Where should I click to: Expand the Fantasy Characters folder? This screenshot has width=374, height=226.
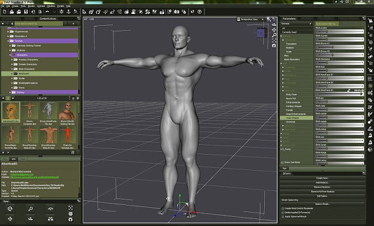click(12, 60)
